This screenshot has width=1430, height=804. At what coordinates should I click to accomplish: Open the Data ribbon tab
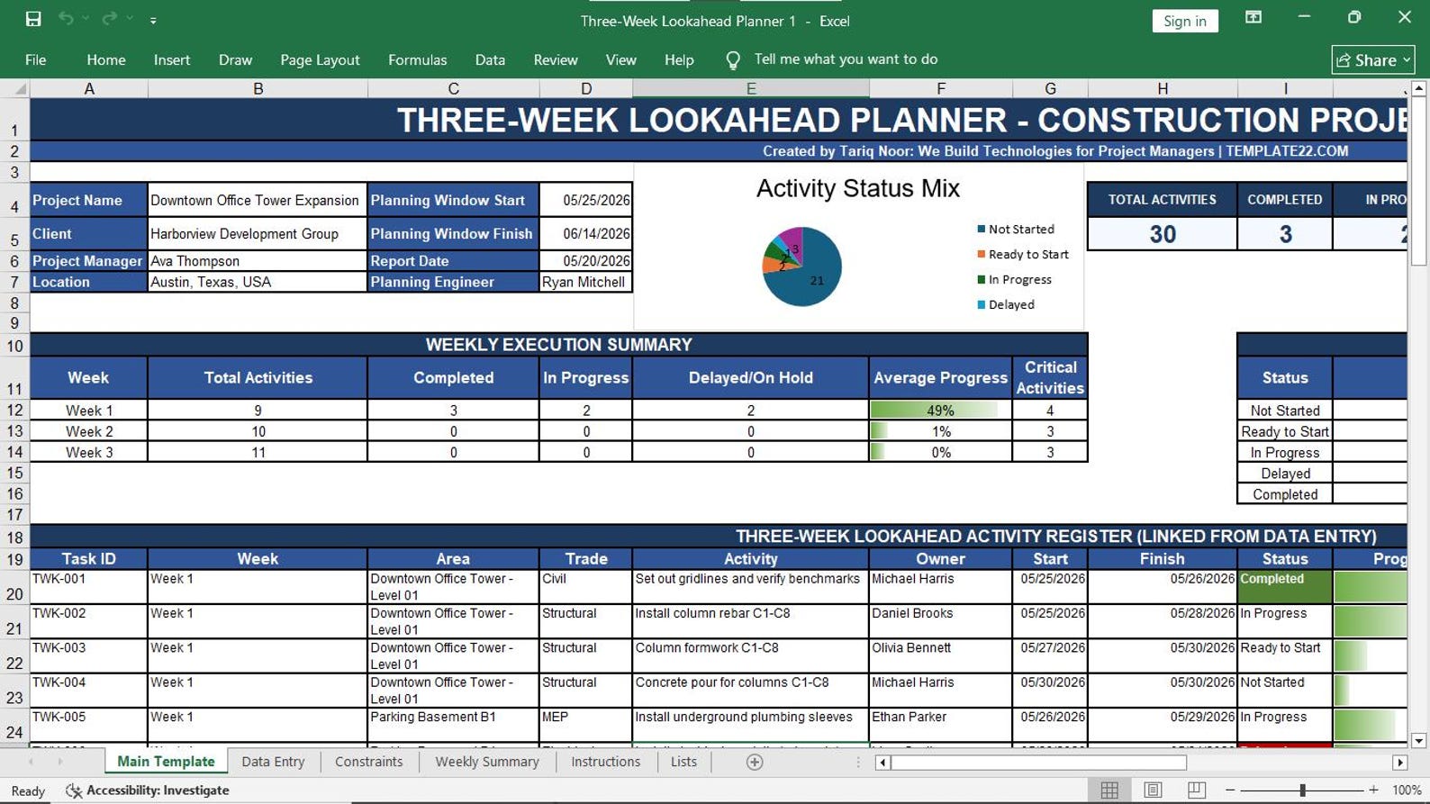coord(490,60)
